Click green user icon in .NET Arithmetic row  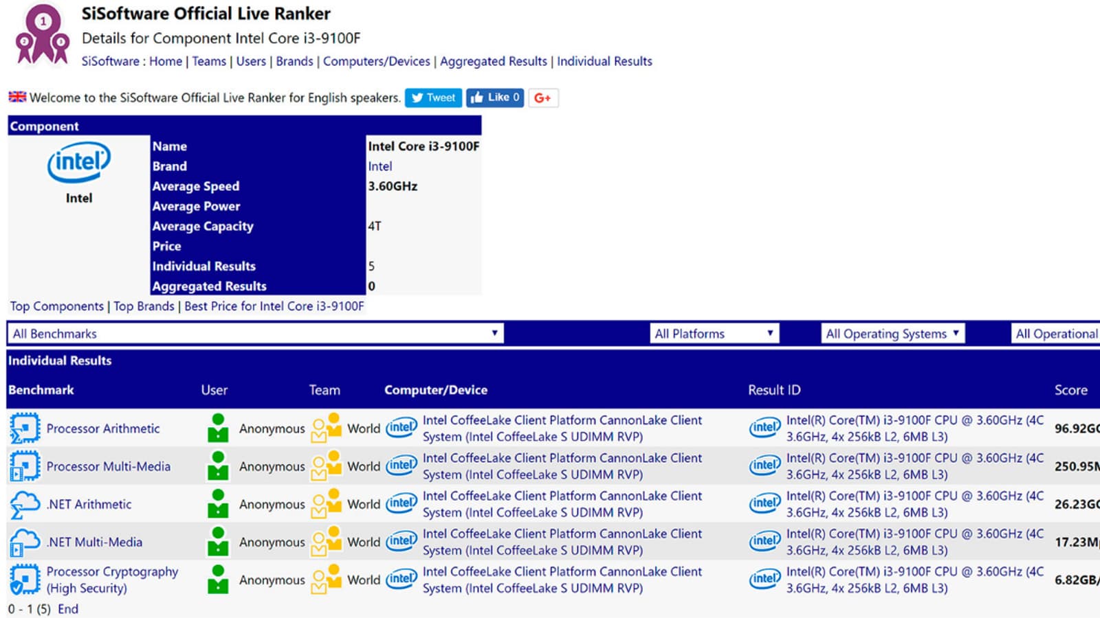coord(218,503)
